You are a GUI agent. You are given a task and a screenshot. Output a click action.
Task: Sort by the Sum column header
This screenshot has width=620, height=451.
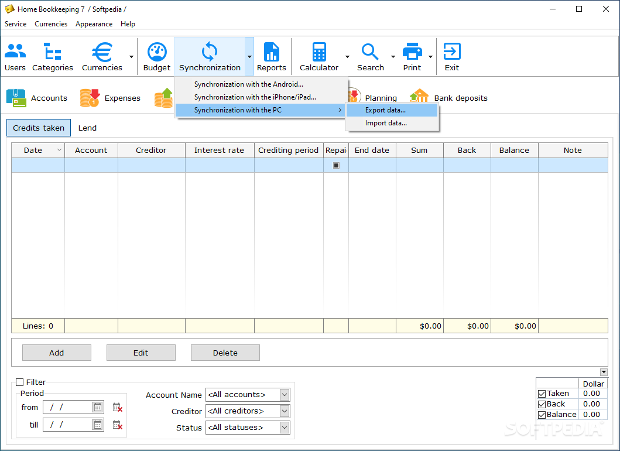[x=420, y=151]
